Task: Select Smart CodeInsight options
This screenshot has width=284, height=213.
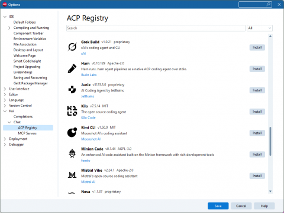Action: click(x=27, y=61)
